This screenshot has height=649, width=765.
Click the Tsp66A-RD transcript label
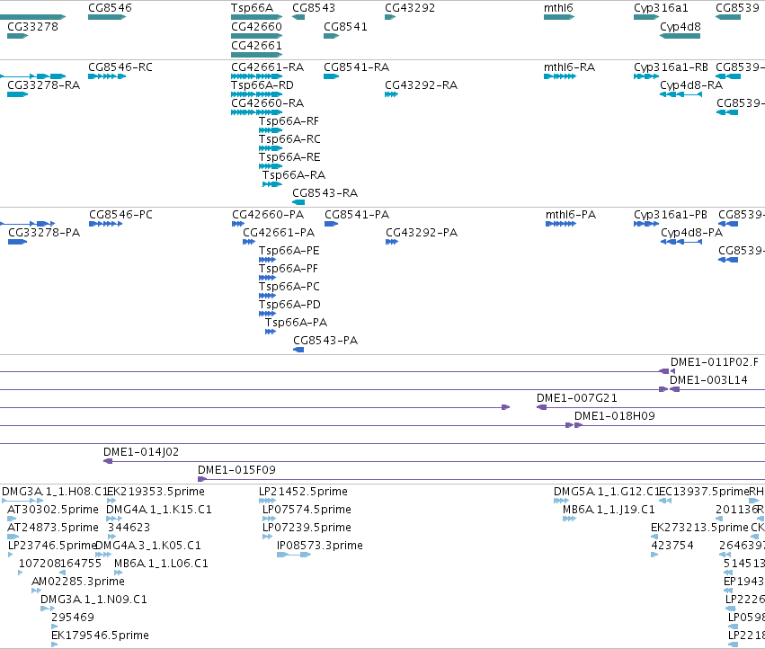tap(262, 85)
